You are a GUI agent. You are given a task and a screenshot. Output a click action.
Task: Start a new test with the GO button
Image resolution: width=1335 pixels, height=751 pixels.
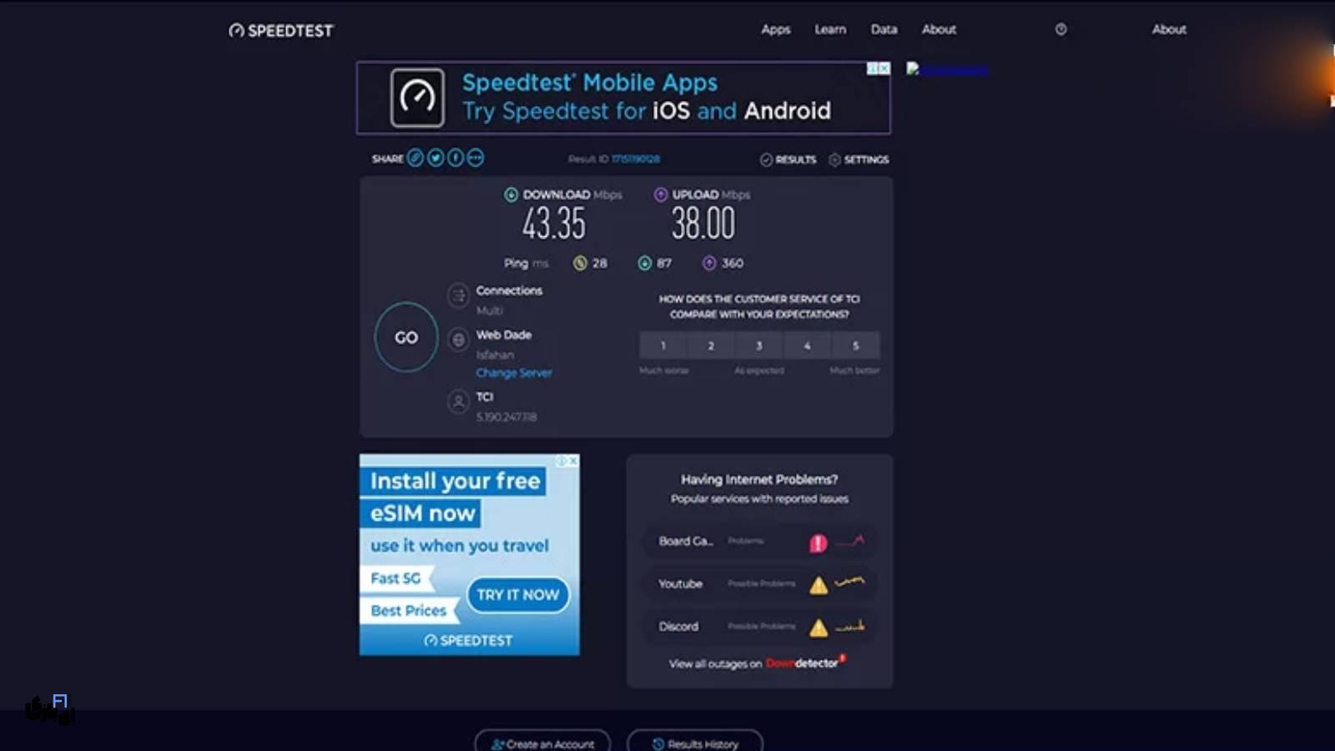click(x=406, y=337)
